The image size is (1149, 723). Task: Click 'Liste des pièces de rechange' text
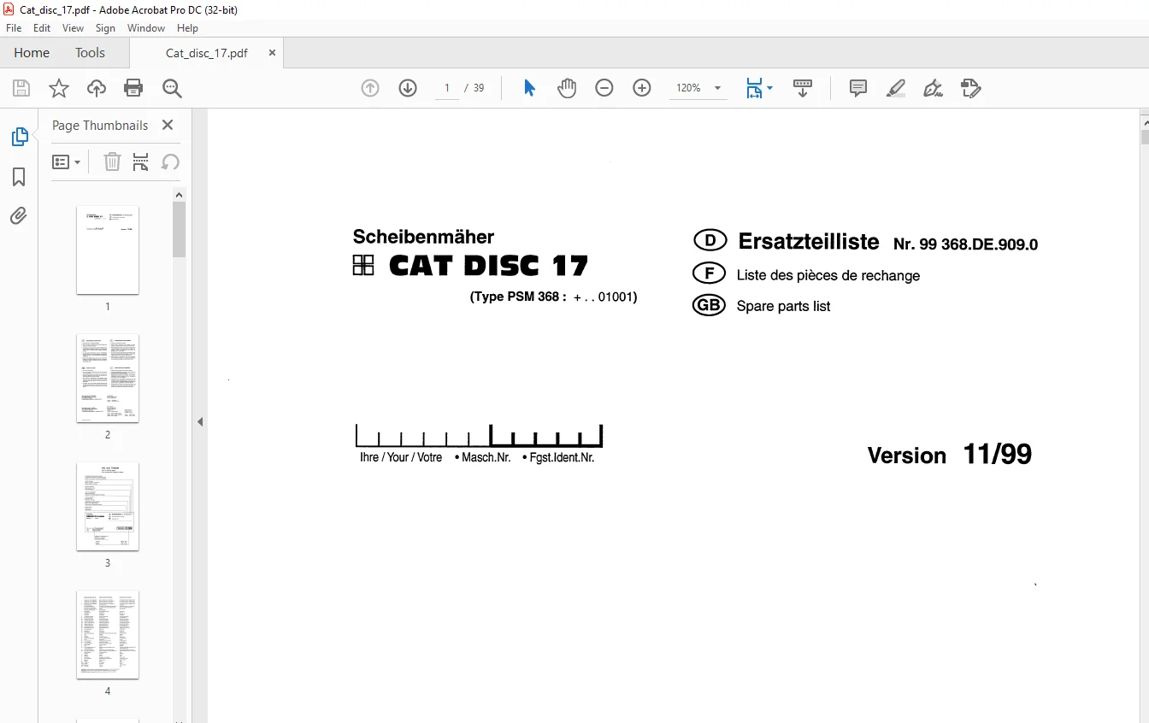pyautogui.click(x=828, y=275)
